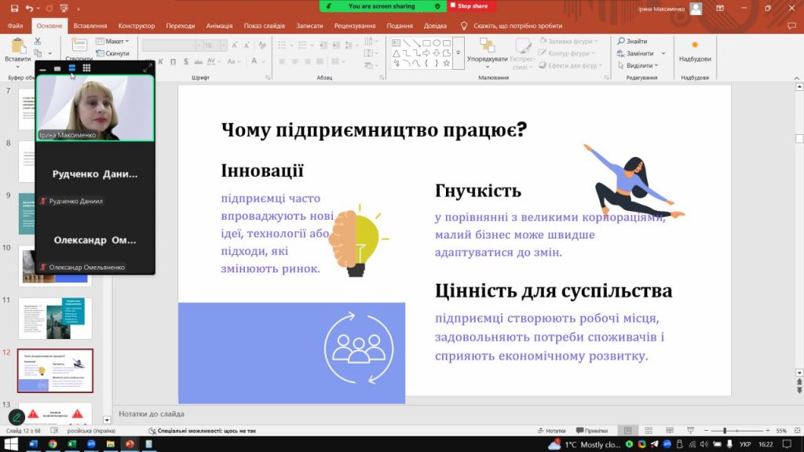This screenshot has width=804, height=452.
Task: Click the Save icon in title bar
Action: tap(14, 8)
